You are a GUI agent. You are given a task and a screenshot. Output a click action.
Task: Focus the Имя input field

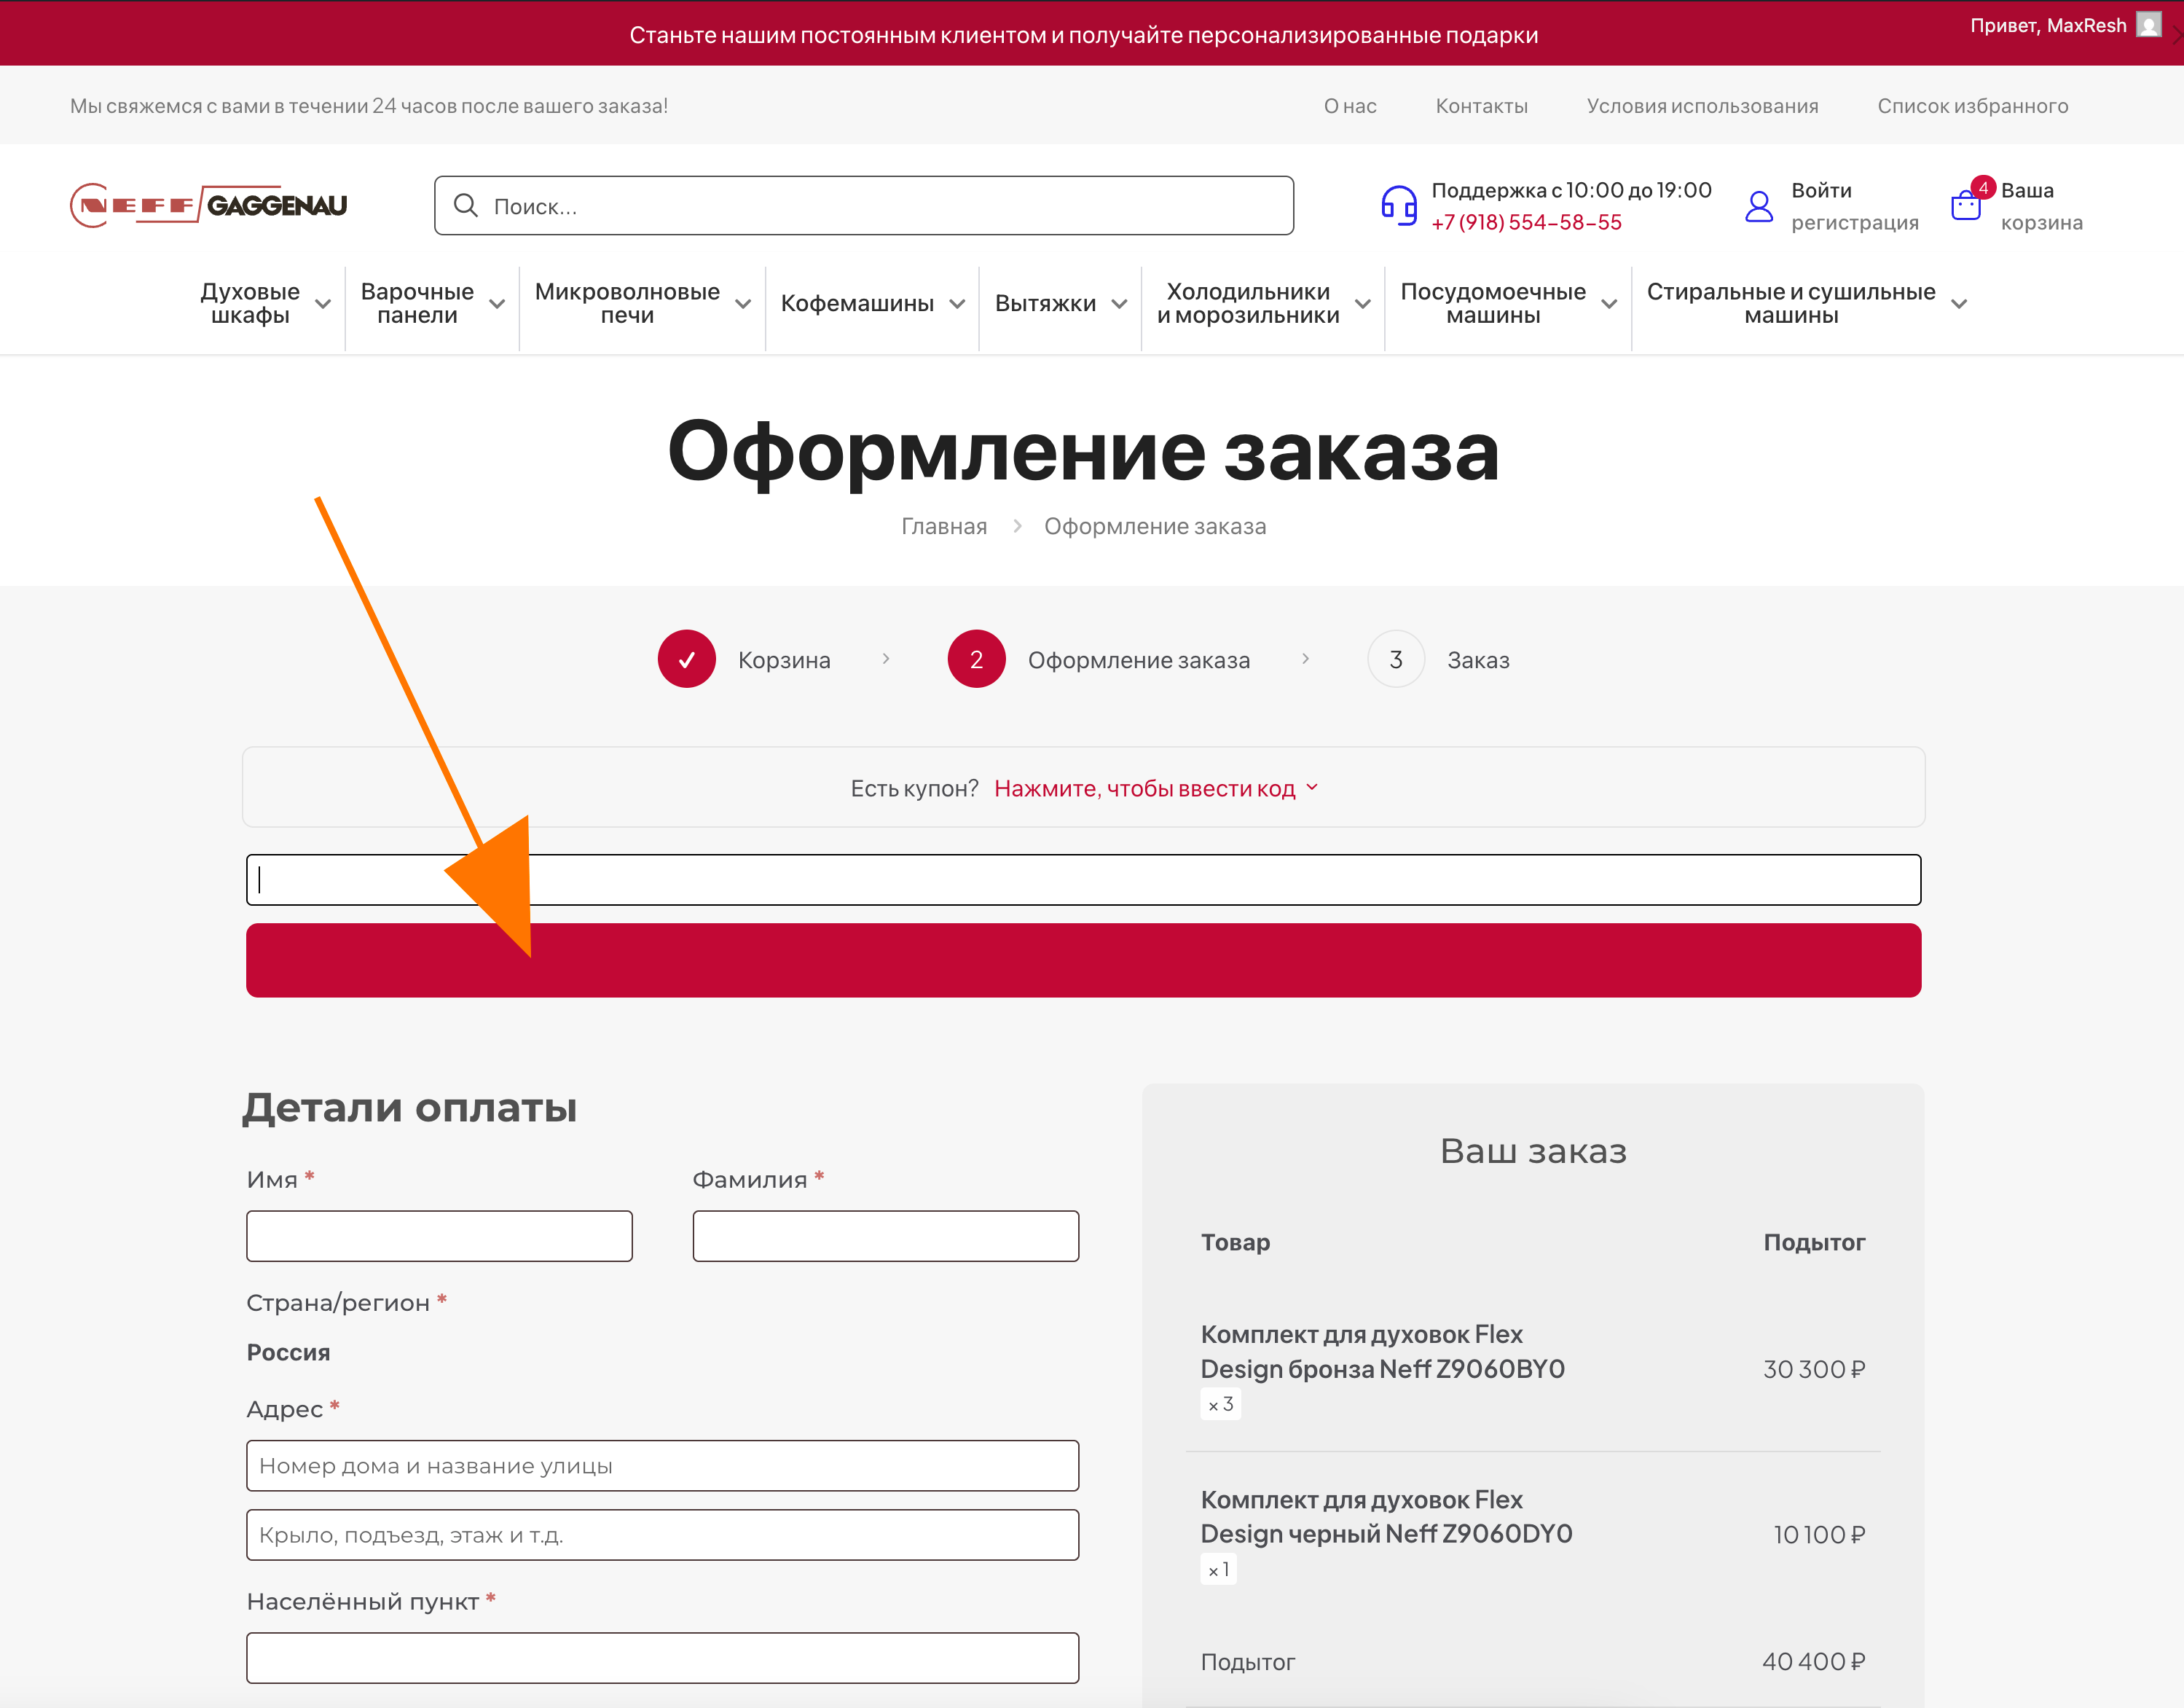pos(439,1236)
